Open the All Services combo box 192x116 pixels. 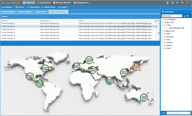[x=172, y=16]
